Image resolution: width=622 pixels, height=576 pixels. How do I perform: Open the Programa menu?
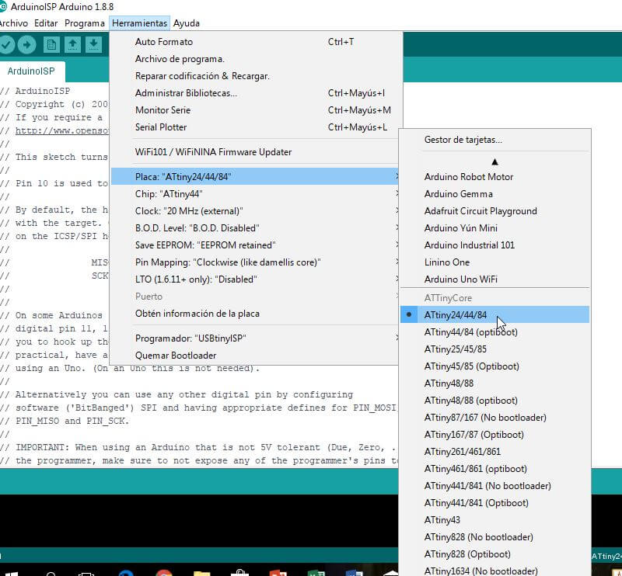[x=85, y=23]
